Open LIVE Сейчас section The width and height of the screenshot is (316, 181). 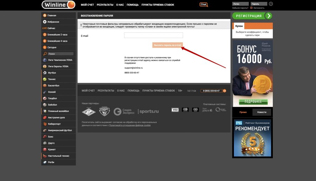pyautogui.click(x=49, y=28)
